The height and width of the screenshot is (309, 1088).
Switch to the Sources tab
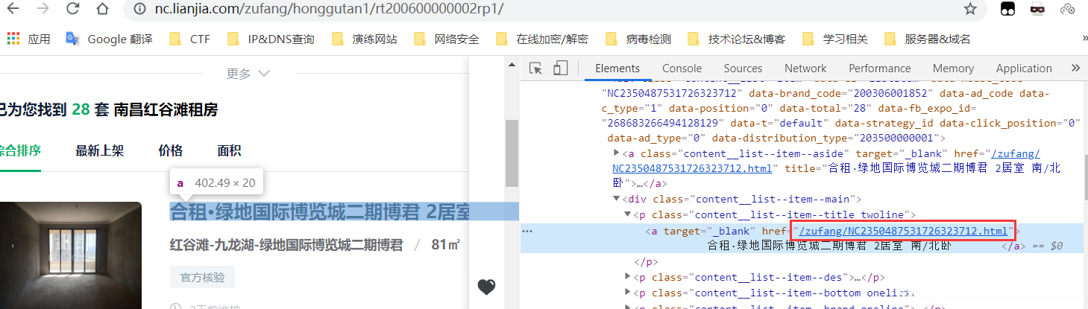pos(743,69)
